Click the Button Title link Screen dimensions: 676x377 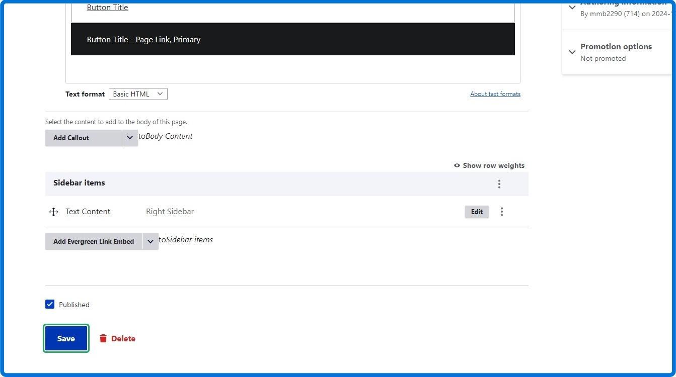[107, 8]
